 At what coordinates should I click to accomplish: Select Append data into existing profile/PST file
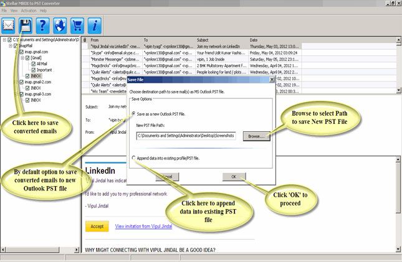tap(133, 158)
